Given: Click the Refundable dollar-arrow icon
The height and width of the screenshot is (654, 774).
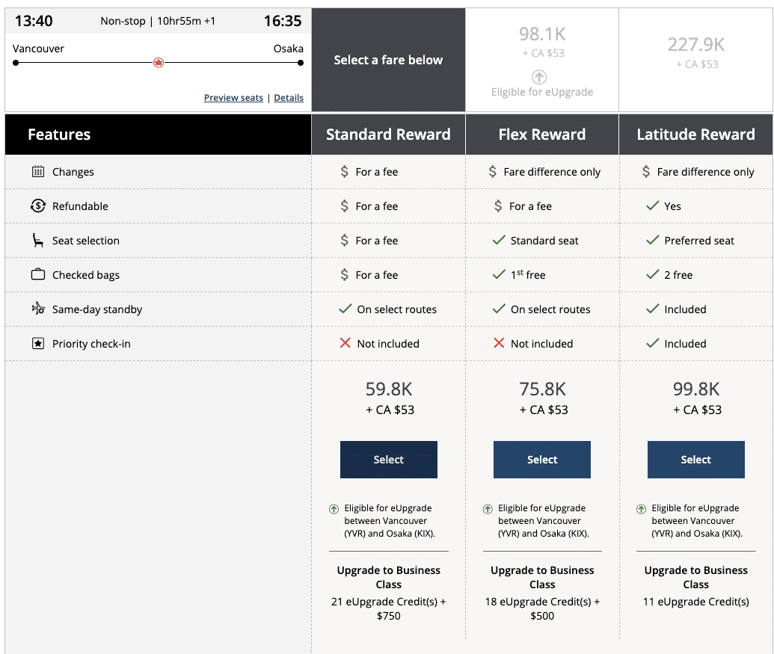Looking at the screenshot, I should click(38, 206).
